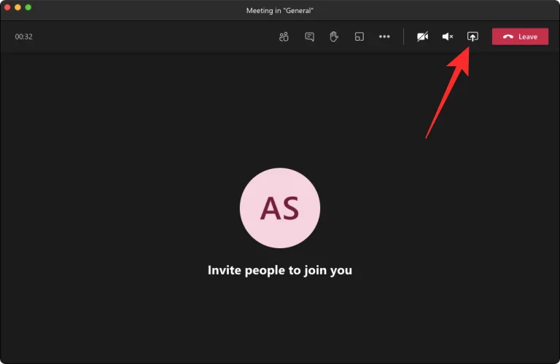Click the 00:32 meeting timer
The width and height of the screenshot is (560, 364).
click(x=23, y=36)
